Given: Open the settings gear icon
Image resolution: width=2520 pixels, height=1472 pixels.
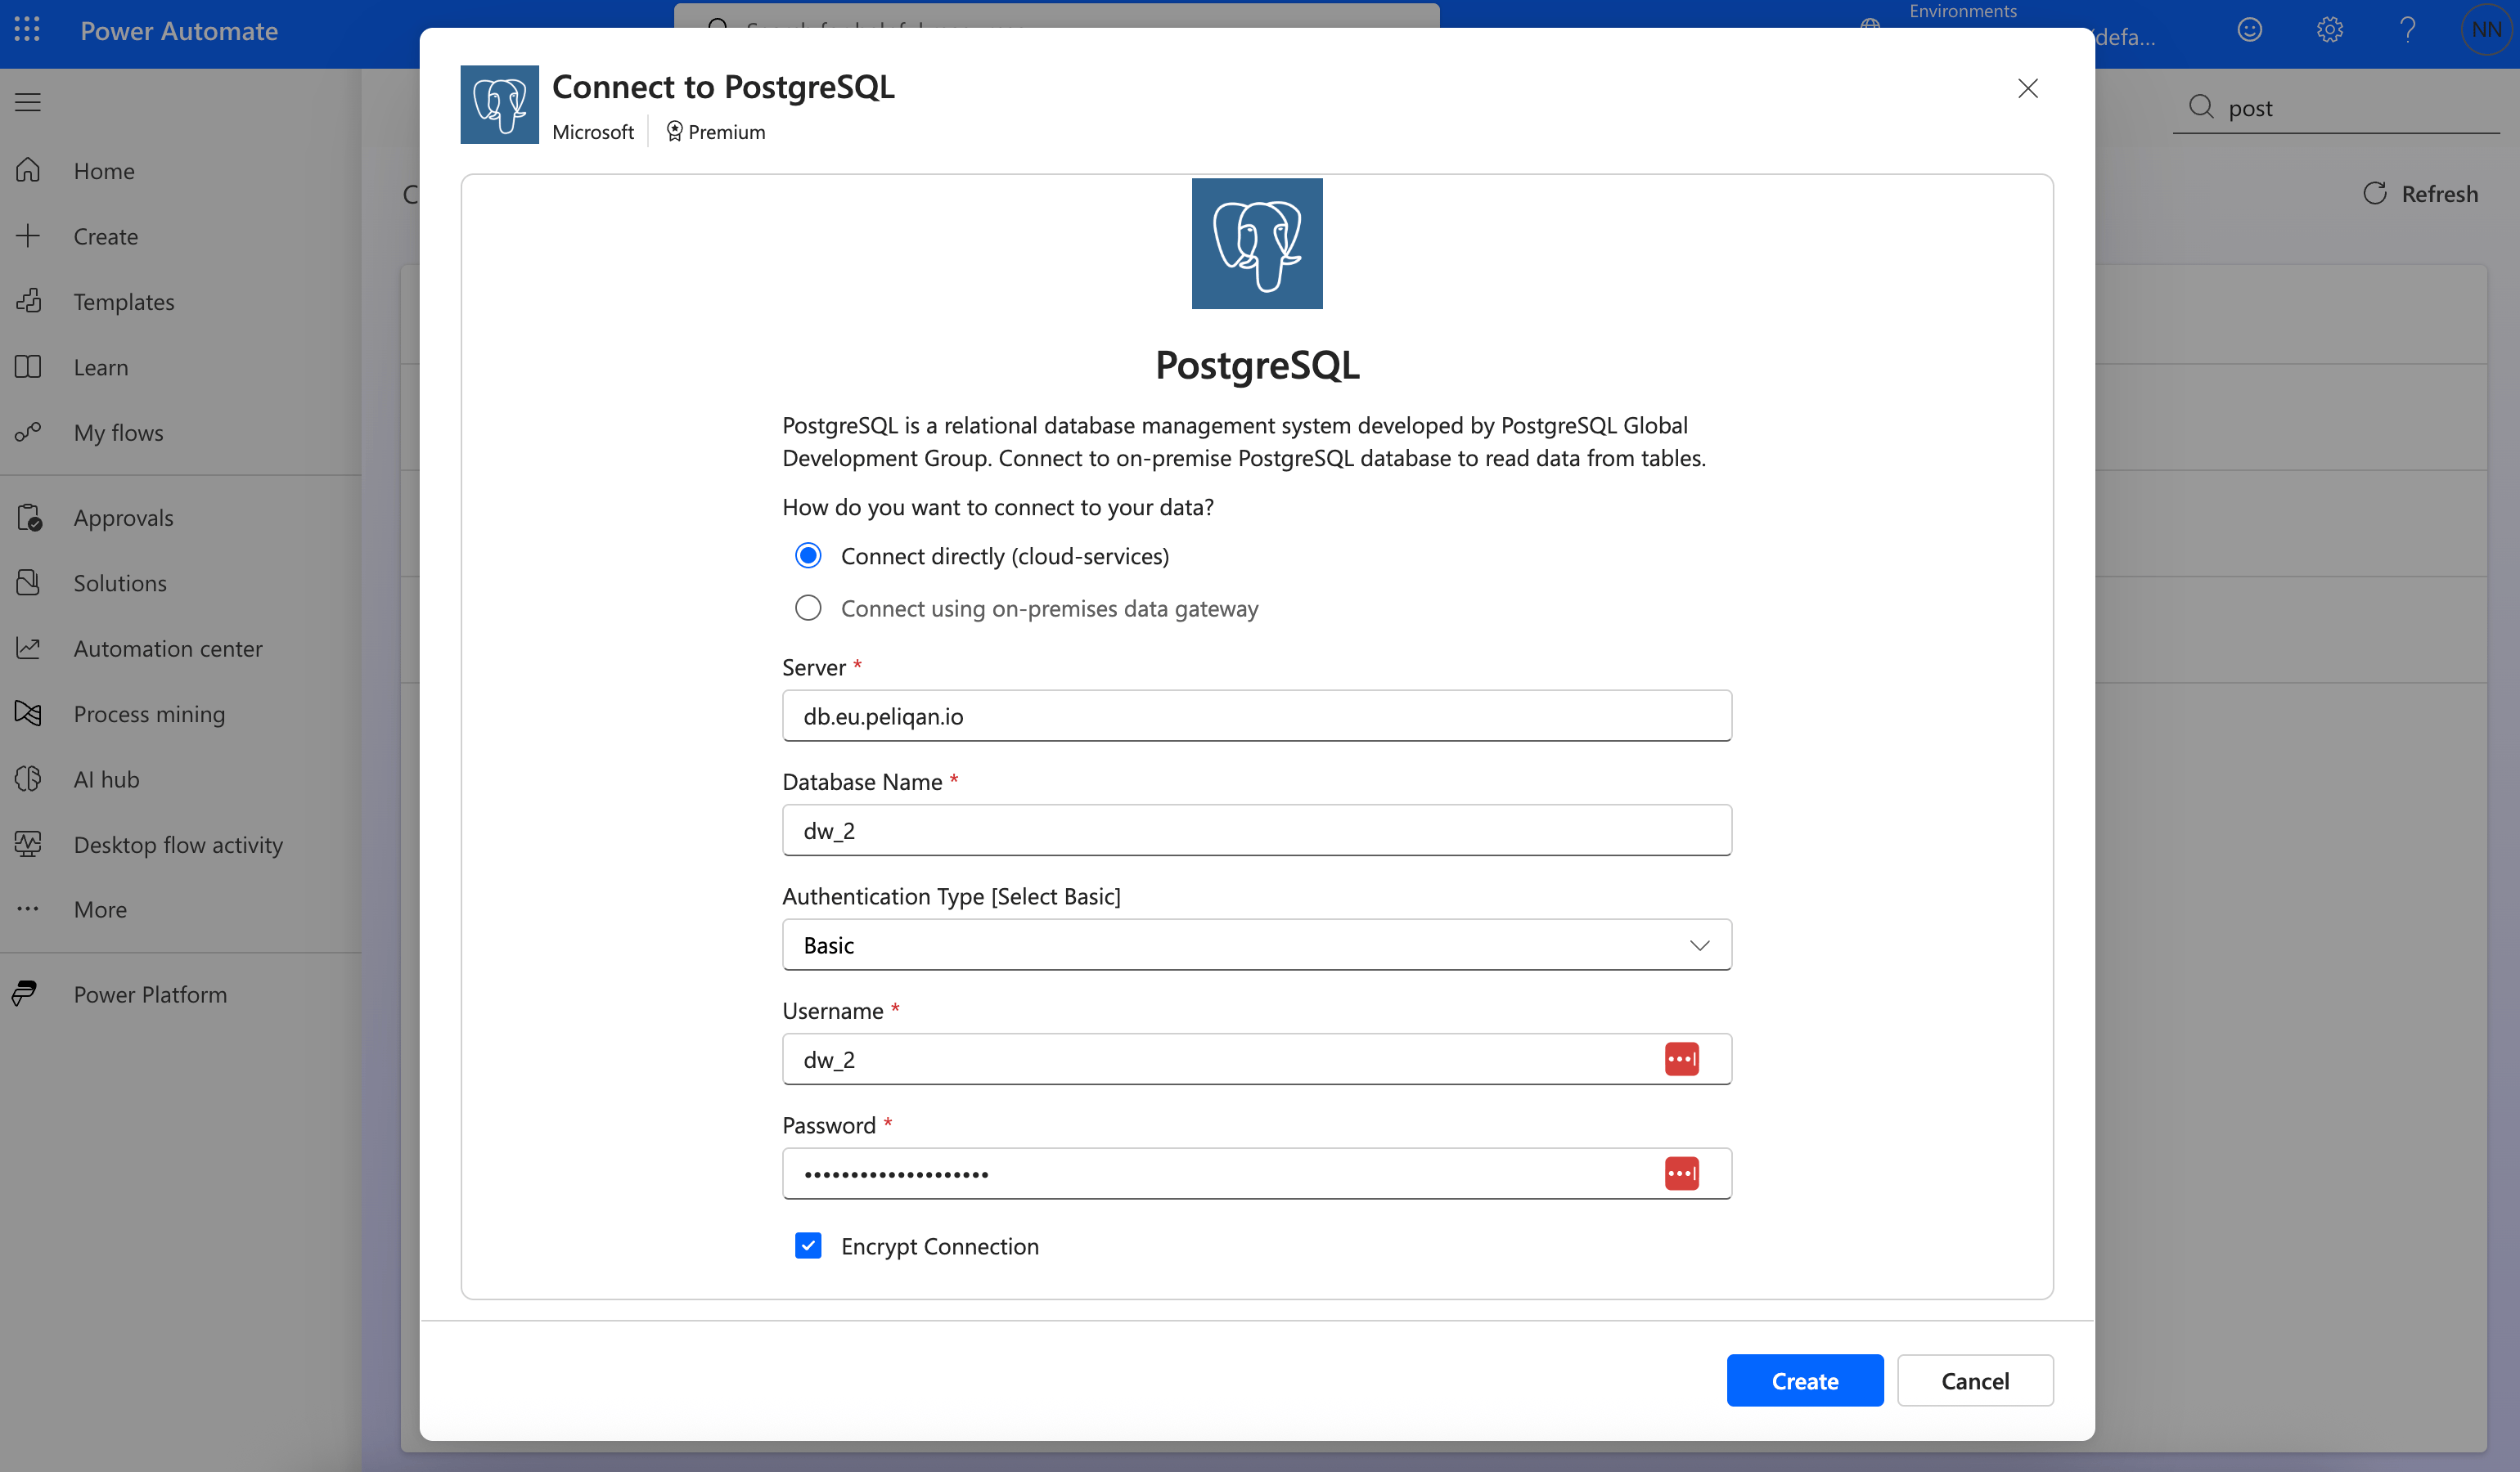Looking at the screenshot, I should click(x=2329, y=30).
